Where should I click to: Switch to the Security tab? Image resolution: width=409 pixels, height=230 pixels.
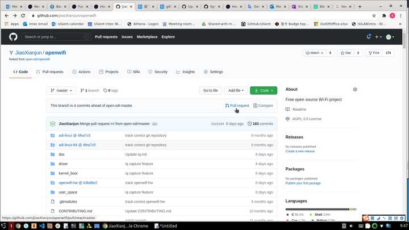pos(158,72)
